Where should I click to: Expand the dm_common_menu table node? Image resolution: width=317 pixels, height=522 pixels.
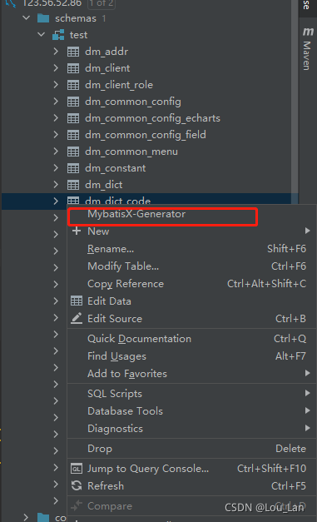click(x=56, y=152)
